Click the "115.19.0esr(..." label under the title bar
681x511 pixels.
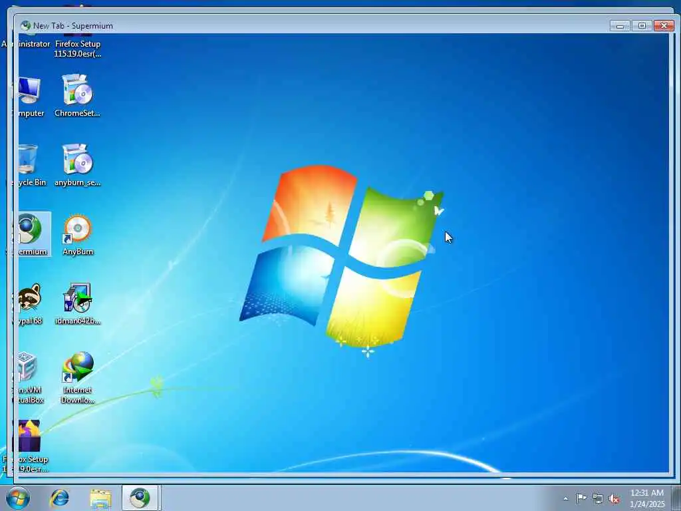pos(77,54)
